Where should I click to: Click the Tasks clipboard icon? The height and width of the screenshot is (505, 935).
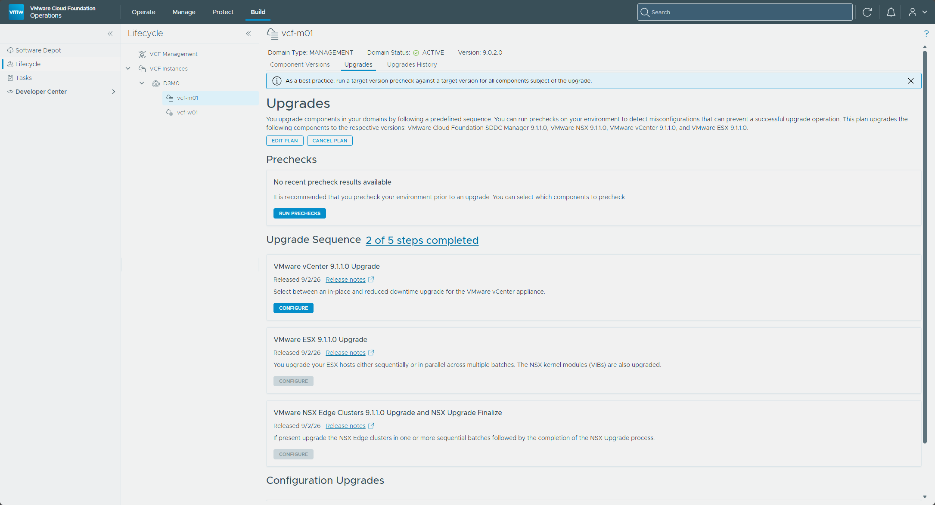10,78
